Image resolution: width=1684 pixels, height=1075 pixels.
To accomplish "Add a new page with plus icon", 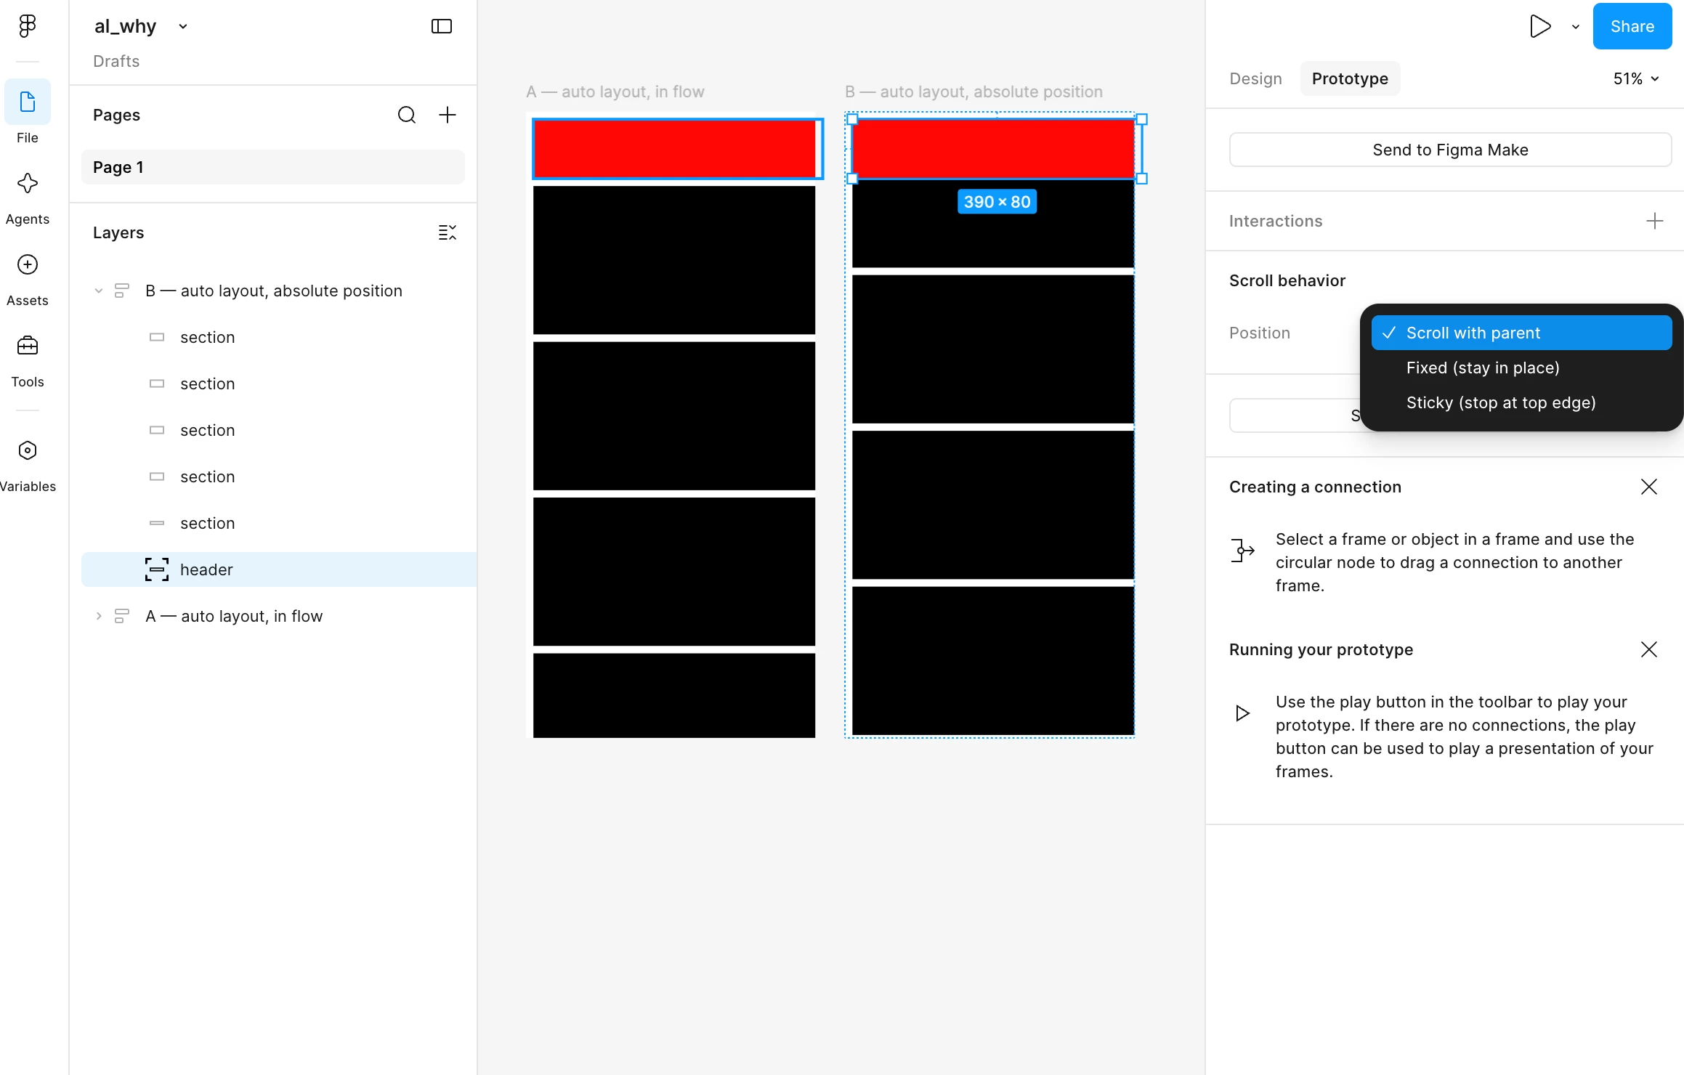I will point(448,115).
